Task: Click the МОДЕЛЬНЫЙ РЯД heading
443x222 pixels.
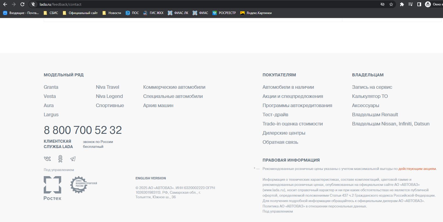Action: pos(64,75)
